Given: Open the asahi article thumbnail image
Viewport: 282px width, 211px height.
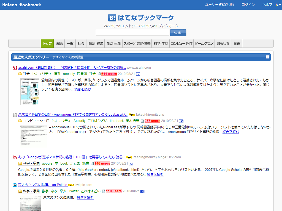Looking at the screenshot, I should coord(30,91).
